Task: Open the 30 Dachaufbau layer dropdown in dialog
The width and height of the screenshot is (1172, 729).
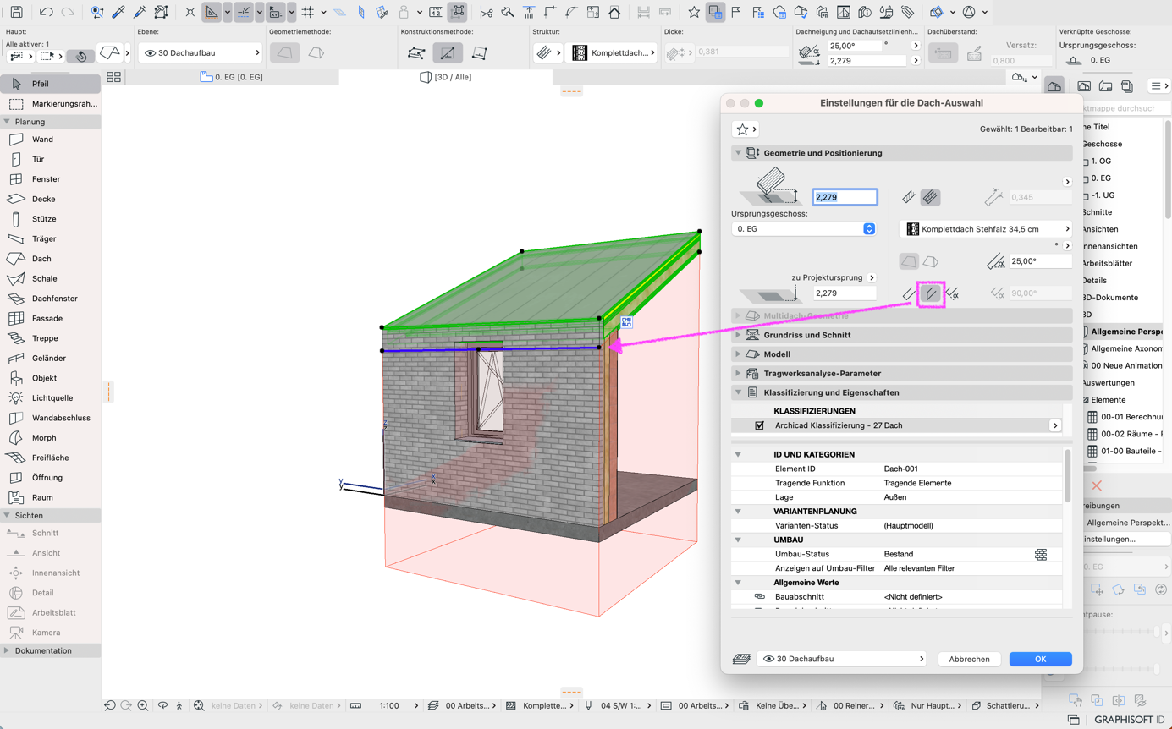Action: tap(841, 659)
